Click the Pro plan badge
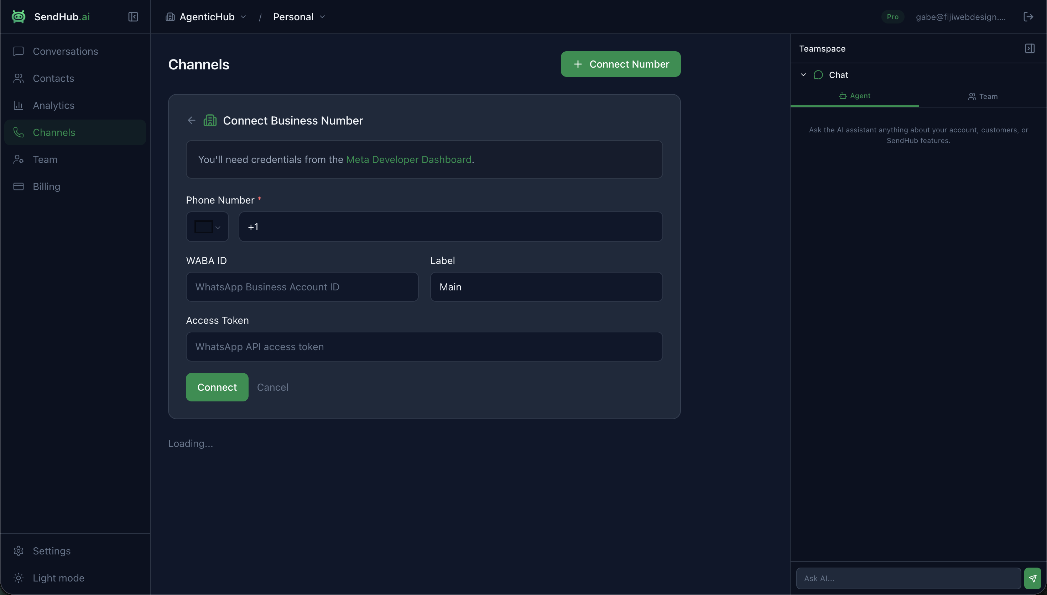1047x595 pixels. (892, 17)
